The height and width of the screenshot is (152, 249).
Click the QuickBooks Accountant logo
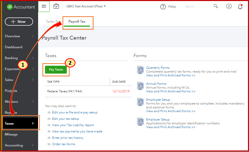[21, 7]
